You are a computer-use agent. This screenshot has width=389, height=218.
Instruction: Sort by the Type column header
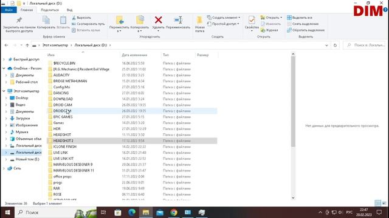[x=178, y=55]
